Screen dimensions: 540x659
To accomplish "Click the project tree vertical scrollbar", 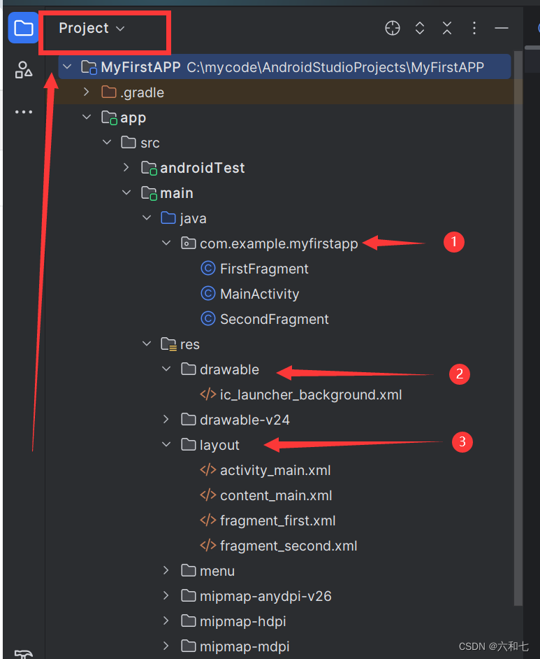I will [518, 328].
